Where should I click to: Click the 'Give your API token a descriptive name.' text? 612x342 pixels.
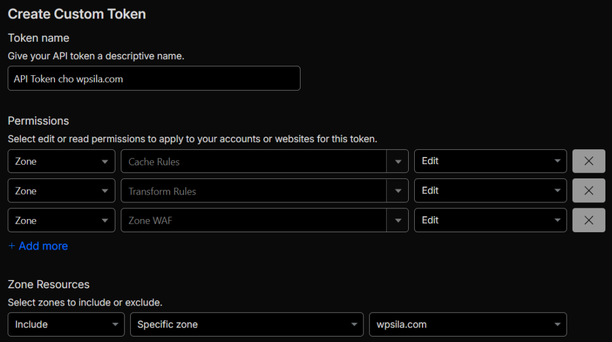[96, 56]
